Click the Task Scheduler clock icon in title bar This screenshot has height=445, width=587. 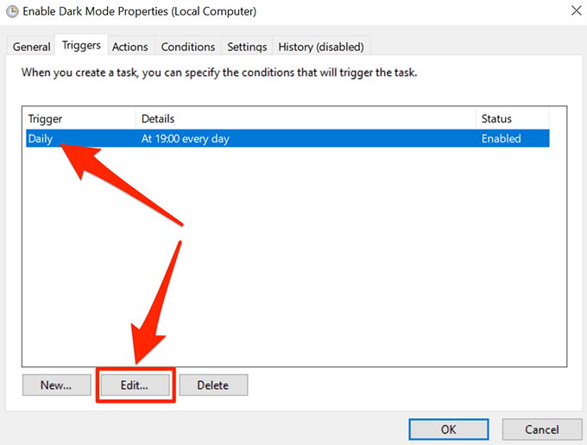tap(12, 12)
